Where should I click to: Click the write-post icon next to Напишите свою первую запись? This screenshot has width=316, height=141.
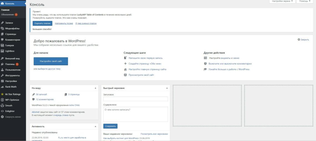125,58
